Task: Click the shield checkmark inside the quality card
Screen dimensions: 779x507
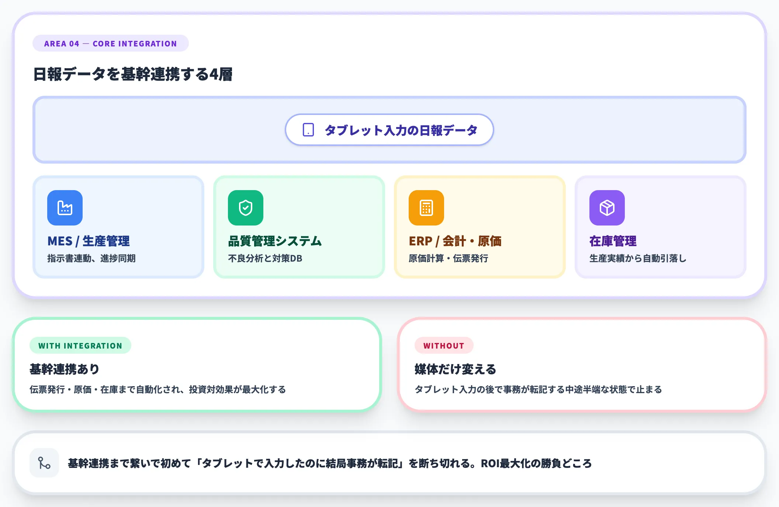Action: (x=246, y=207)
